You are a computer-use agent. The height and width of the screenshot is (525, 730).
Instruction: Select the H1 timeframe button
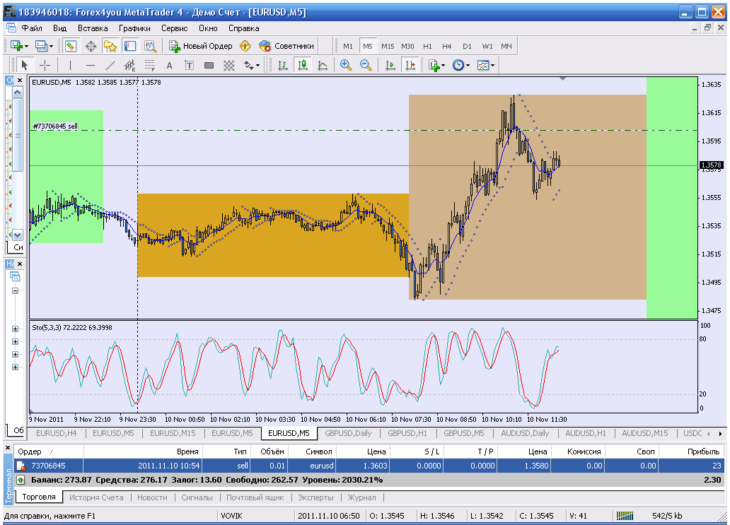427,46
